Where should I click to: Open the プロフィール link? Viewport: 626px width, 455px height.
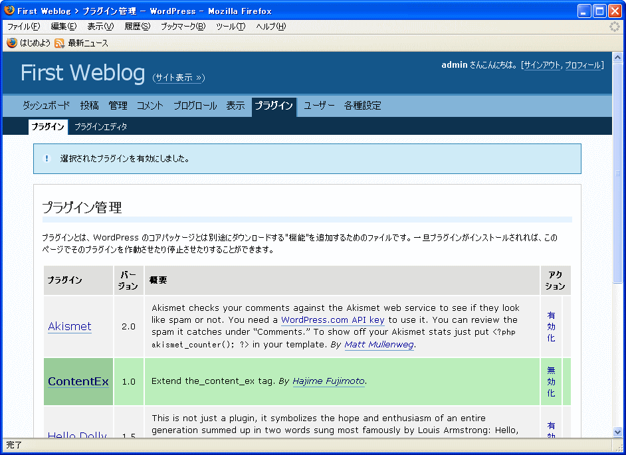pyautogui.click(x=583, y=65)
